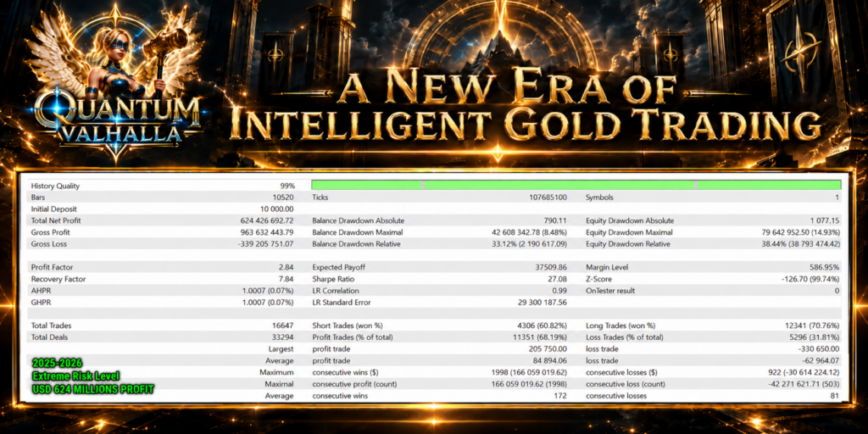The height and width of the screenshot is (434, 868).
Task: Select the consecutive loss value '-42 271 621.71 (503)'
Action: click(804, 384)
